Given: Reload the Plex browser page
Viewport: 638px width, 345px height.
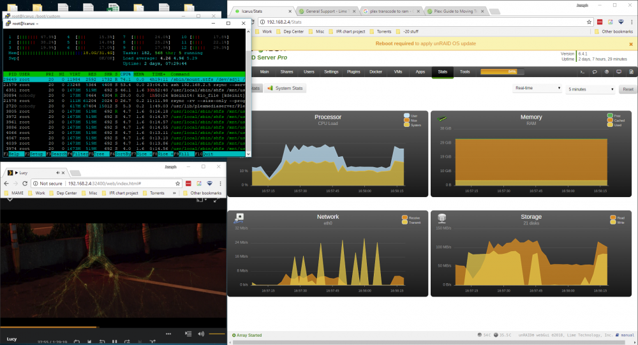Looking at the screenshot, I should [25, 184].
